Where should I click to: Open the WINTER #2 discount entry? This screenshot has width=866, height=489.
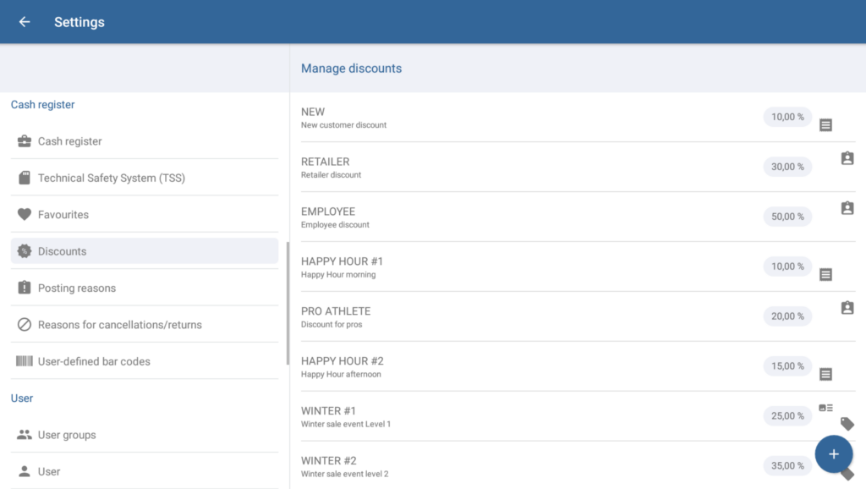coord(507,466)
